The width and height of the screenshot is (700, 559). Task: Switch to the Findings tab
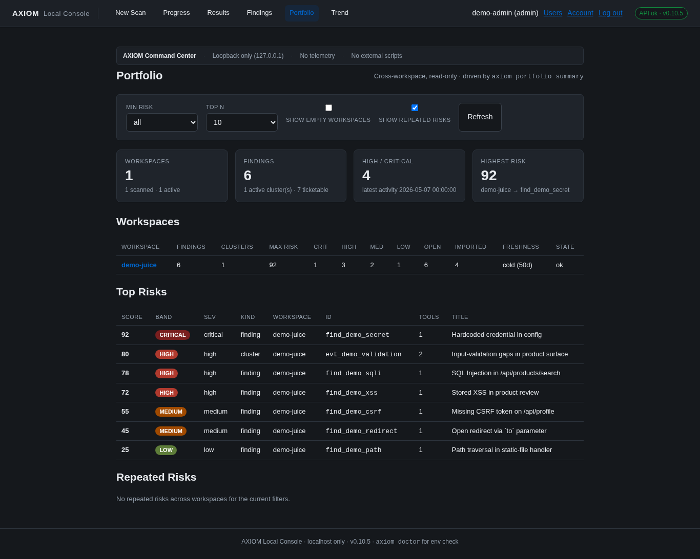(x=259, y=13)
